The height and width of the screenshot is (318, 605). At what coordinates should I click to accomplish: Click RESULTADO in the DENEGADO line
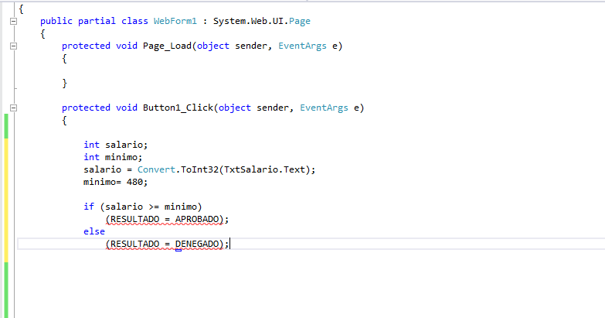click(134, 244)
